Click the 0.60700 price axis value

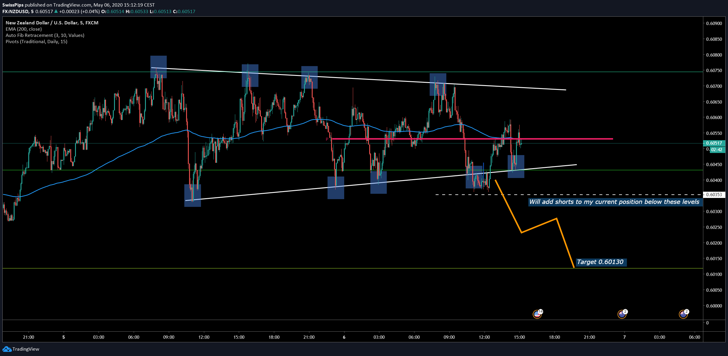pos(714,86)
